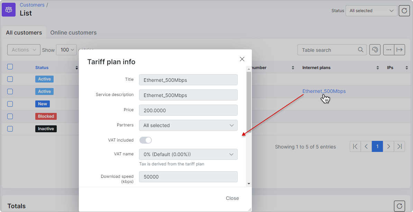Open the Status filter dropdown

pyautogui.click(x=371, y=11)
